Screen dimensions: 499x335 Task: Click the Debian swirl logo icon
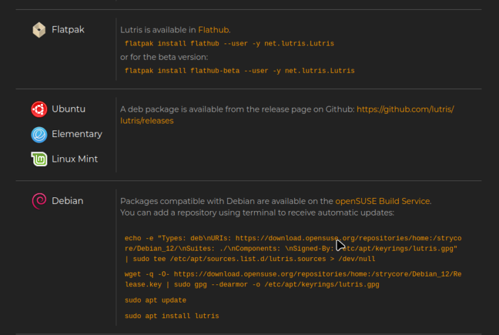pyautogui.click(x=39, y=201)
